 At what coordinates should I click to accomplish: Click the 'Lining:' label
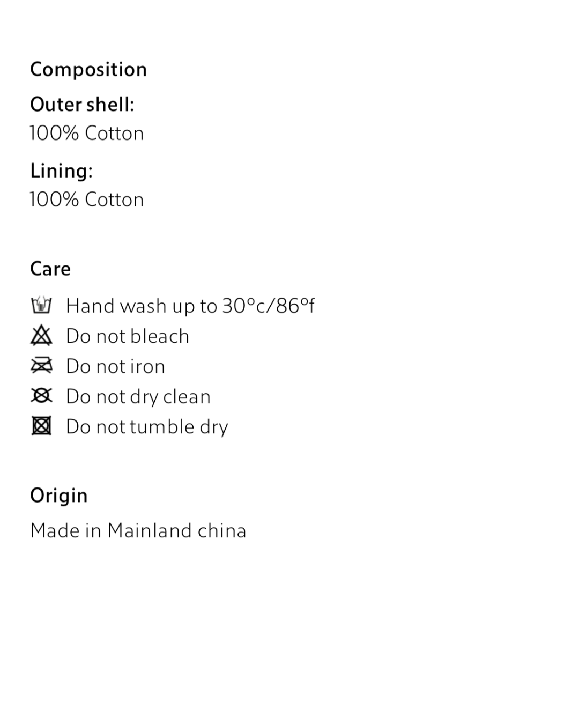click(61, 171)
